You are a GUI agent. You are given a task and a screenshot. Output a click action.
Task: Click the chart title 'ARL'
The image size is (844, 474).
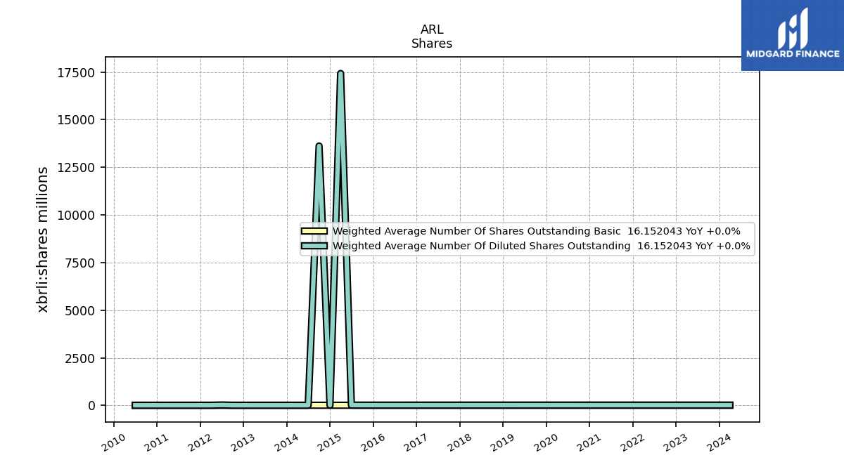432,29
